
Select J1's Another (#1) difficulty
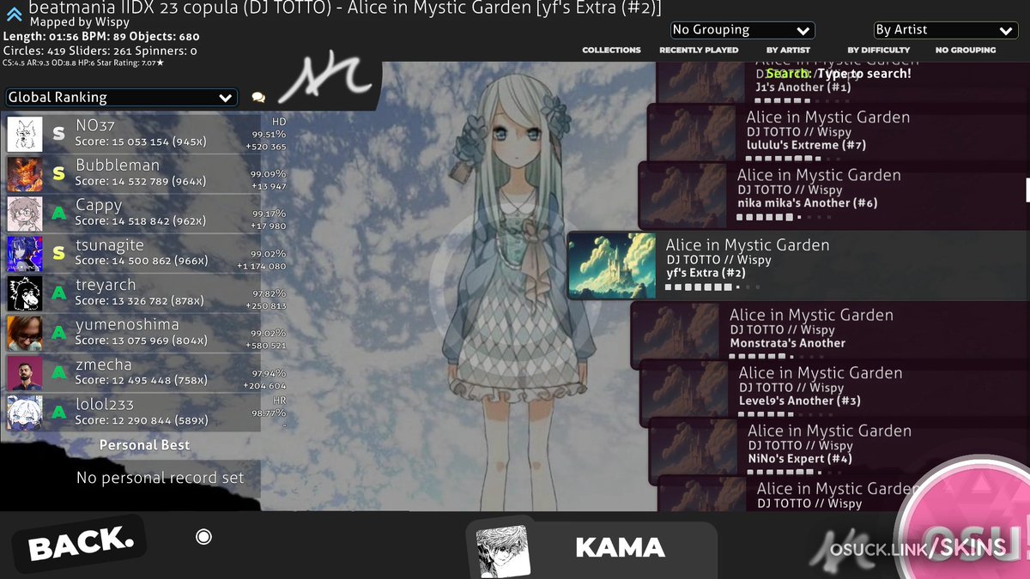[x=843, y=81]
